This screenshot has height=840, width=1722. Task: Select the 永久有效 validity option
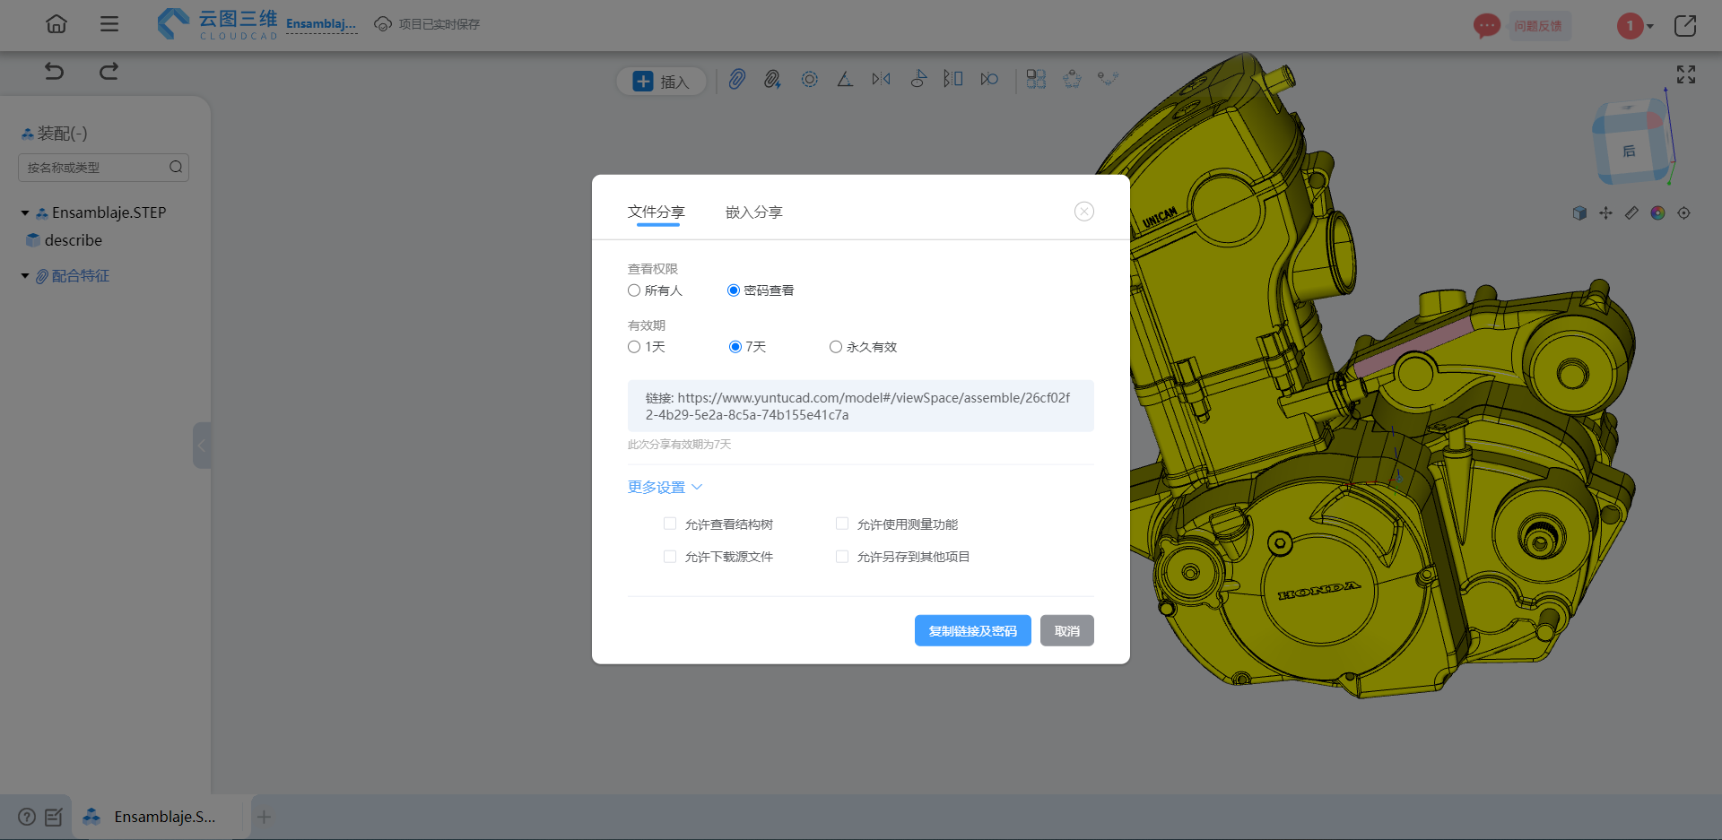(836, 347)
